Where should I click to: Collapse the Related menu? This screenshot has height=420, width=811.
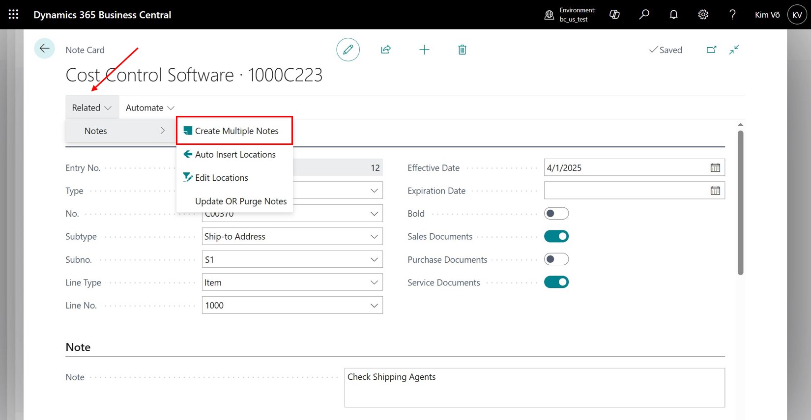click(x=92, y=108)
